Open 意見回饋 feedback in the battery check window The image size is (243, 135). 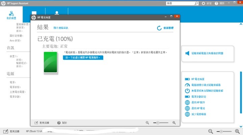[x=42, y=123]
